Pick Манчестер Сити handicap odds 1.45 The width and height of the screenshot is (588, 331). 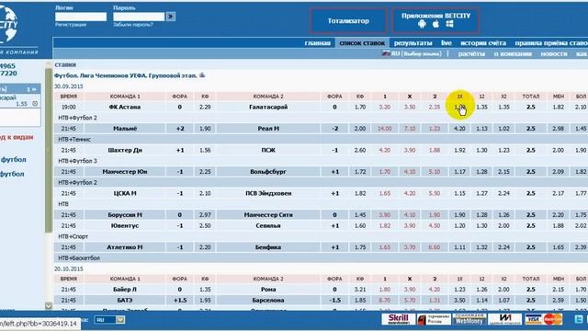tap(360, 214)
